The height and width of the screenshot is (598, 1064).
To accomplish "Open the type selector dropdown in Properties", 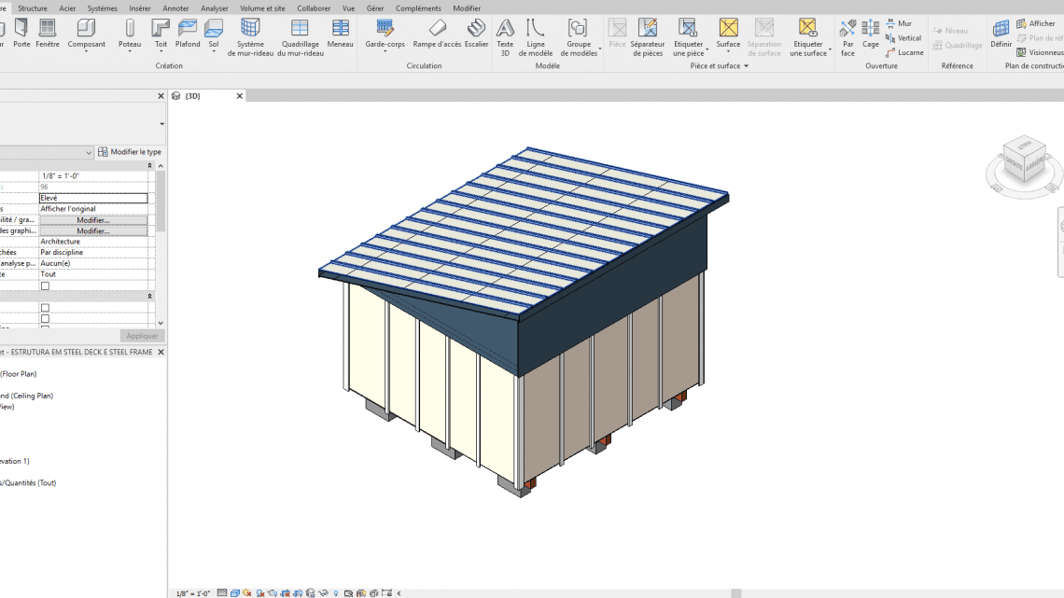I will (x=161, y=124).
